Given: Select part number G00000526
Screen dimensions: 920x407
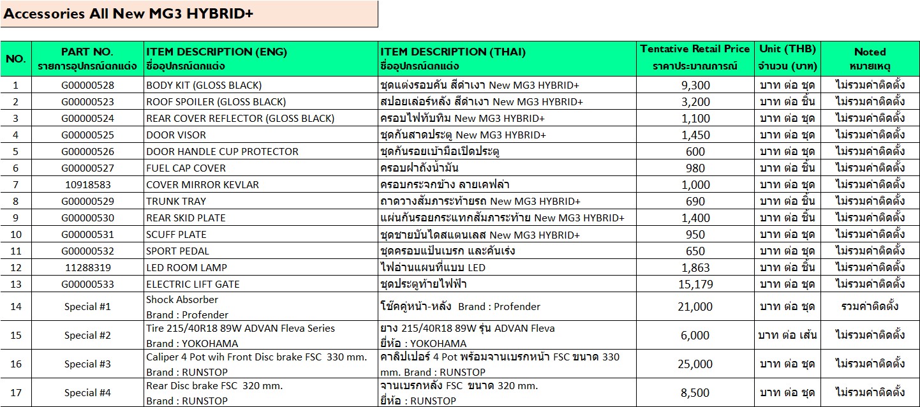Looking at the screenshot, I should tap(87, 151).
